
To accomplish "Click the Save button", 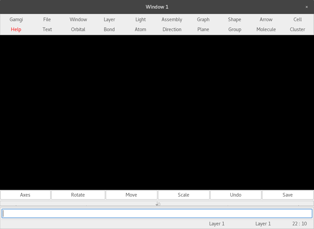I will 288,195.
